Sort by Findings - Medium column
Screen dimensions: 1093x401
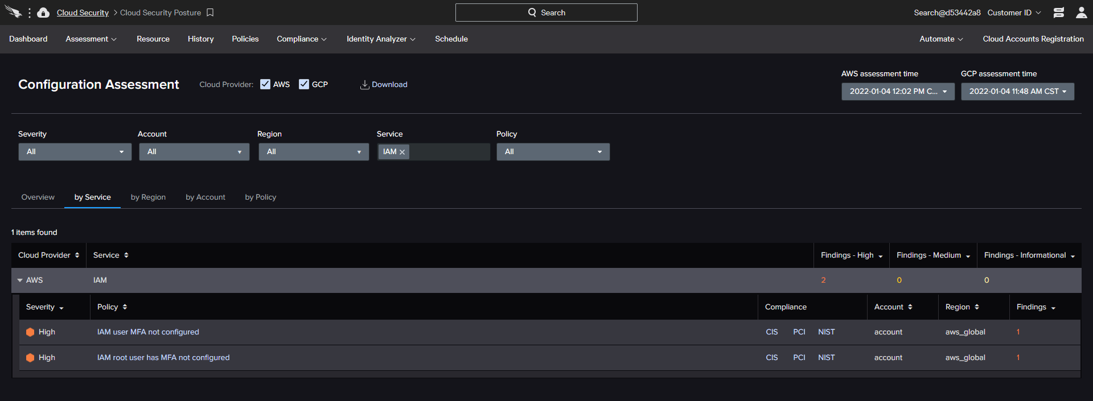pos(968,256)
